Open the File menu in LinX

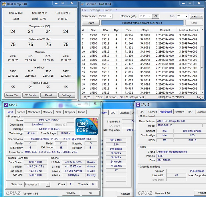pos(84,10)
